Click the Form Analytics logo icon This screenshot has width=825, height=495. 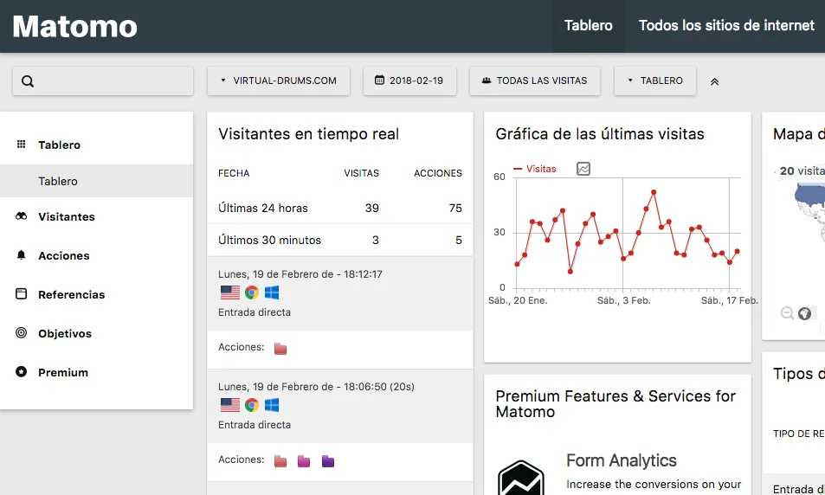(x=521, y=478)
